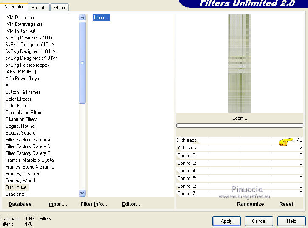
Task: Select Frames, Wood category
Action: [x=20, y=180]
